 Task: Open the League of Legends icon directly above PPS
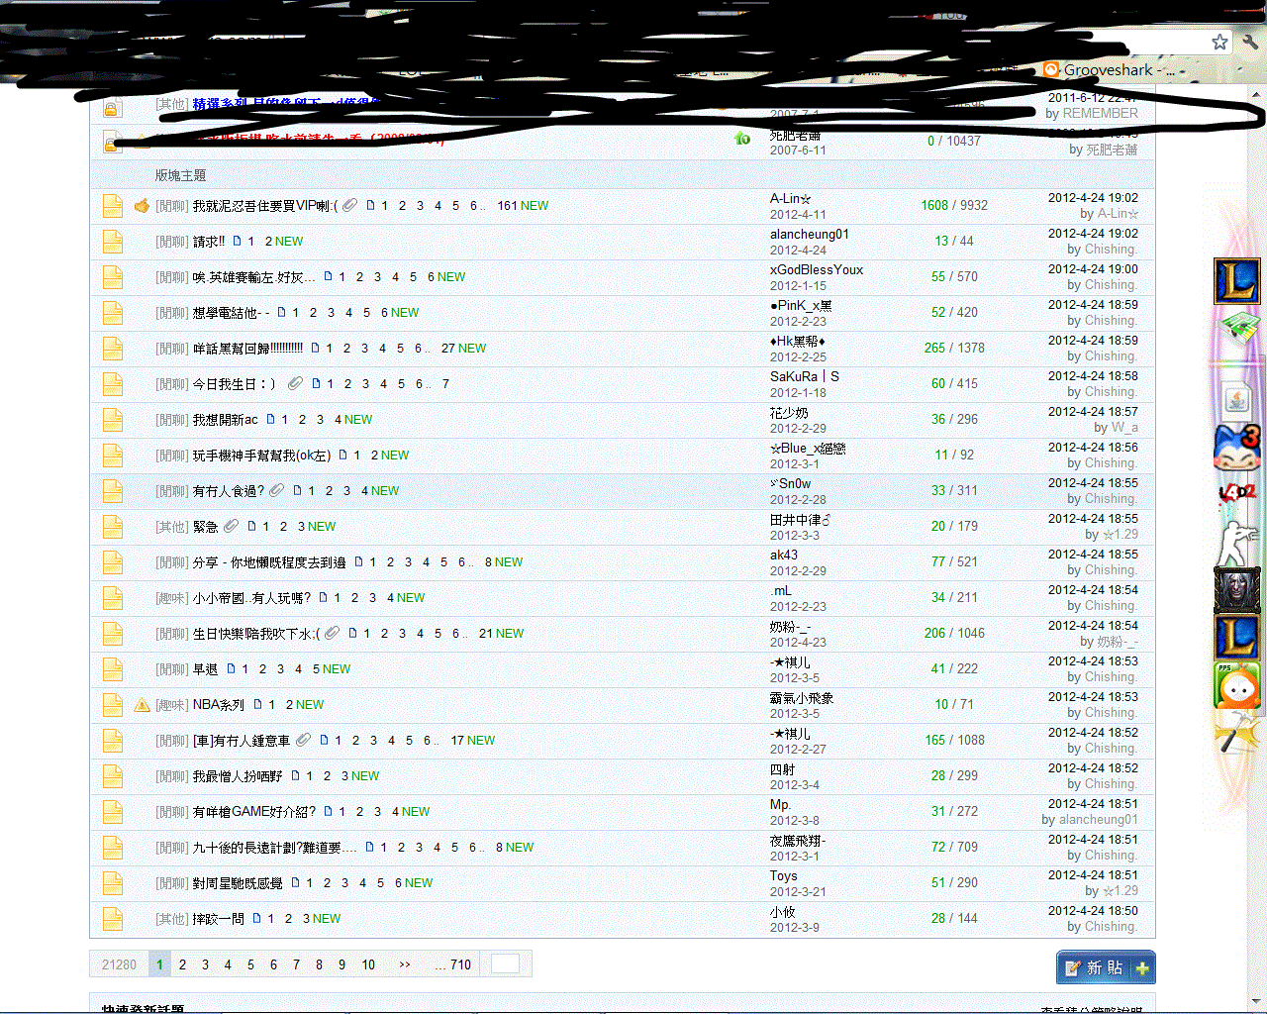point(1236,638)
